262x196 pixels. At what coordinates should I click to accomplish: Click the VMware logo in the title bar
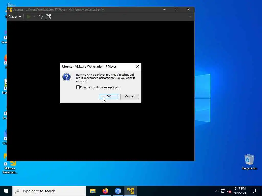[10, 10]
